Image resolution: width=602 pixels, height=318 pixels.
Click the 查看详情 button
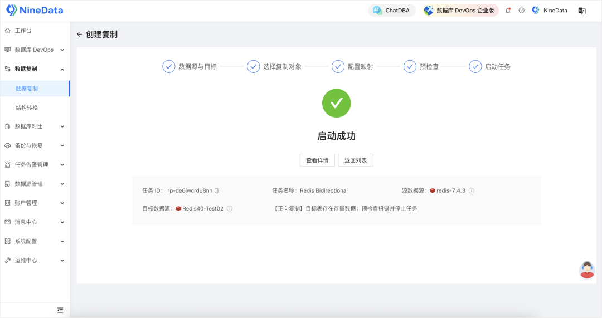point(317,160)
